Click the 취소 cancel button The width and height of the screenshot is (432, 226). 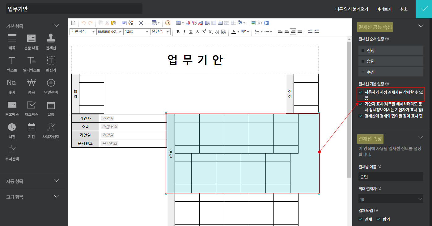point(403,9)
